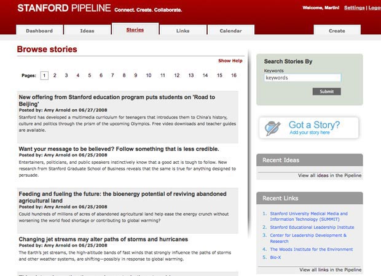Open the Bio-X link
The width and height of the screenshot is (381, 276).
click(x=275, y=258)
